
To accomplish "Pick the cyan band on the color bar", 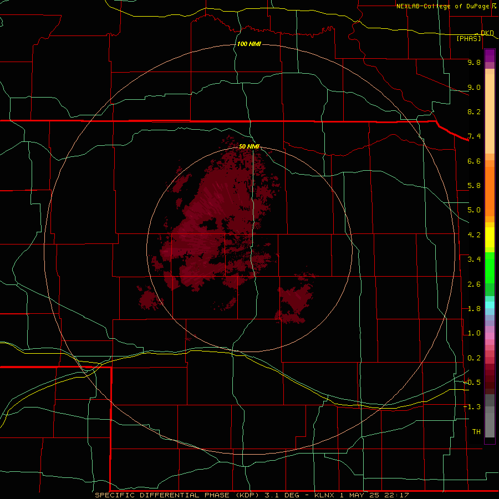I will coord(490,305).
